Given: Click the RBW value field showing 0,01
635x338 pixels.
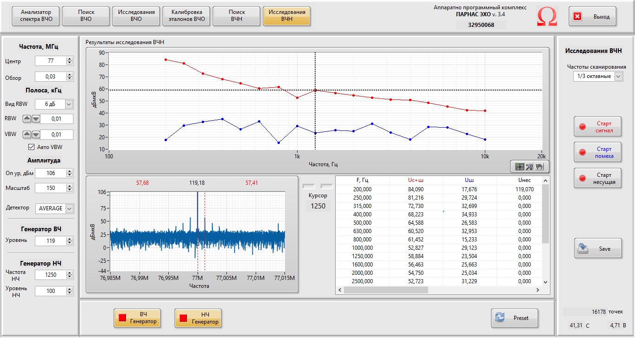Looking at the screenshot, I should click(57, 119).
